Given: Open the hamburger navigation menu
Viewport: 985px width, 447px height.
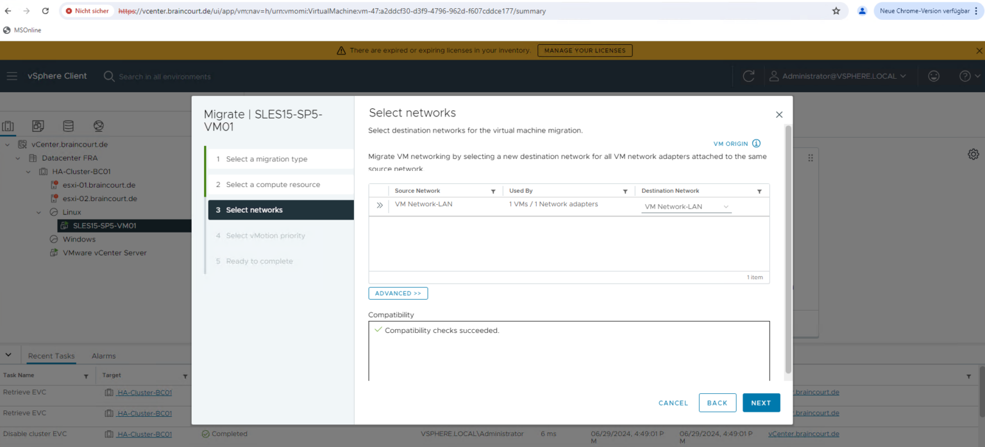Looking at the screenshot, I should [x=12, y=76].
